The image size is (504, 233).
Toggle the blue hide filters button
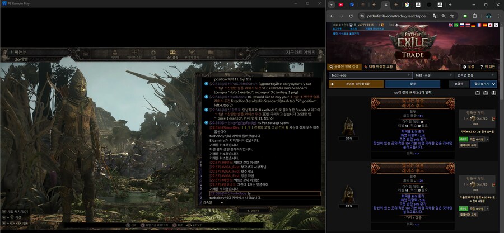[x=483, y=84]
